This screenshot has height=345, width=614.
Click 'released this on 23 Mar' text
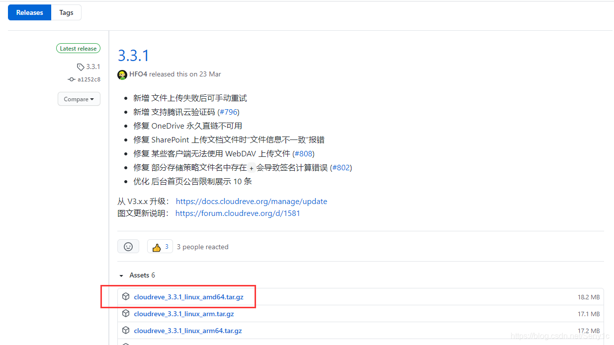pos(185,74)
